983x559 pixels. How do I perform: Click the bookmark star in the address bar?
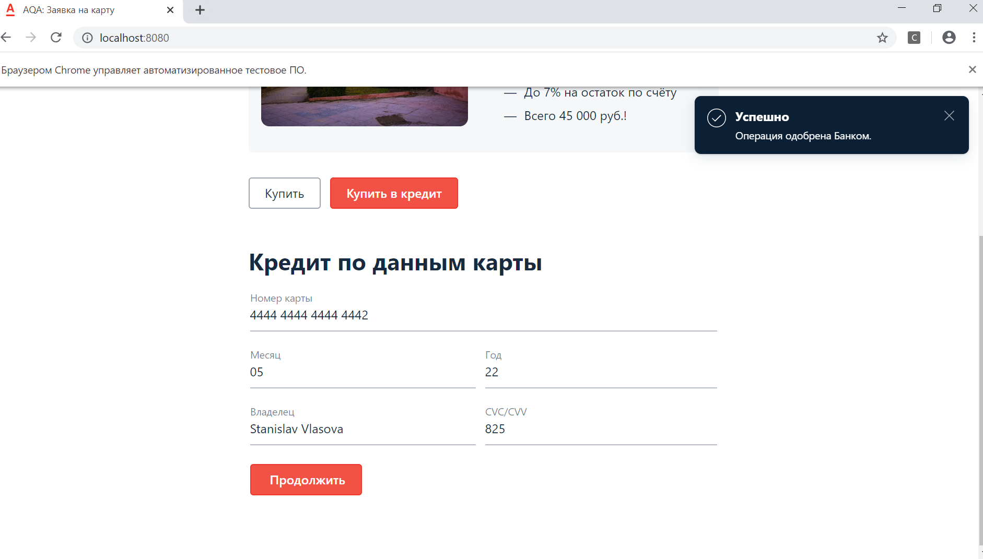pyautogui.click(x=882, y=37)
